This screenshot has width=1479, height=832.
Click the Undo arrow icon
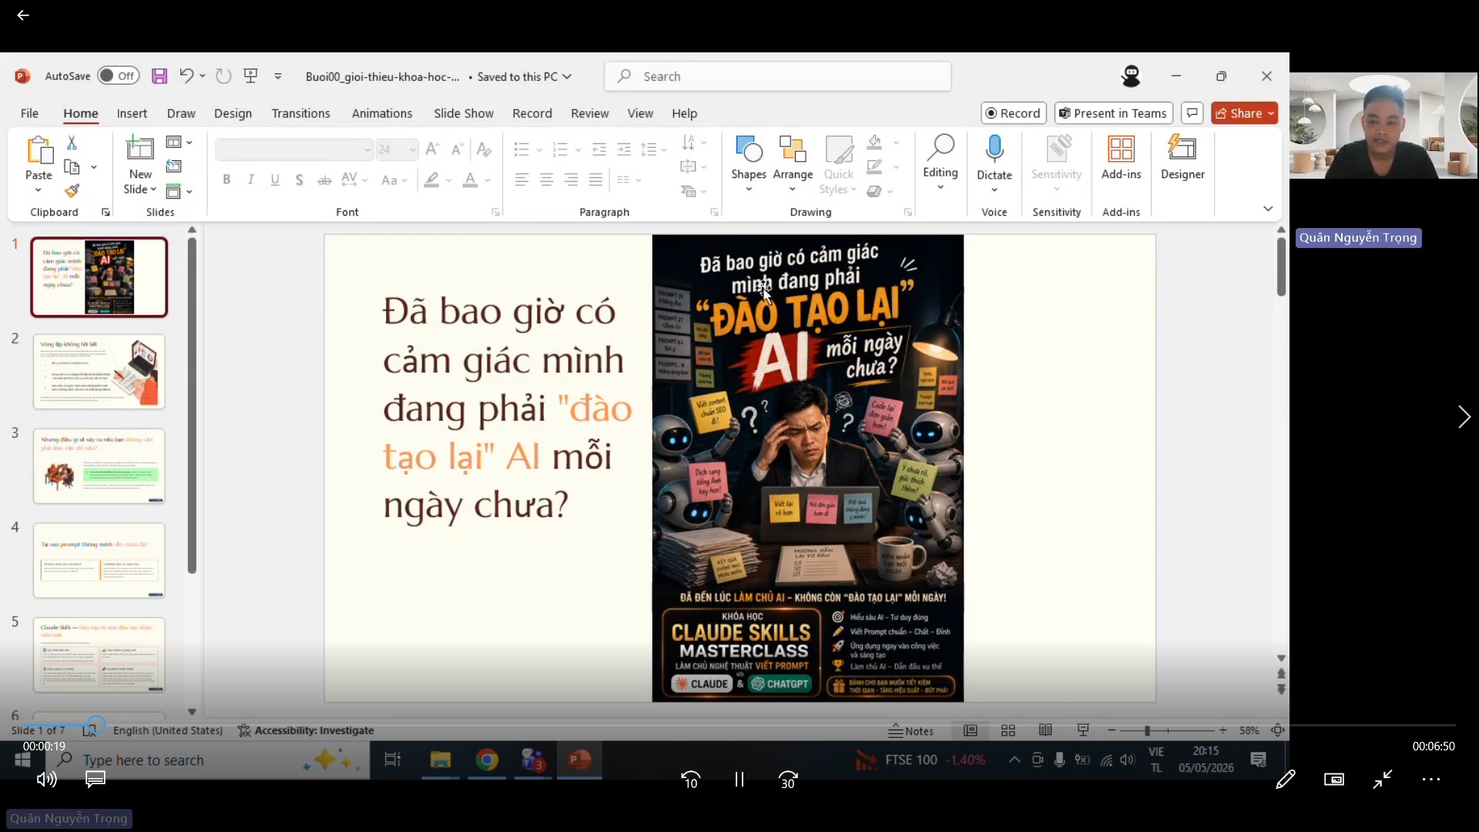(x=186, y=75)
